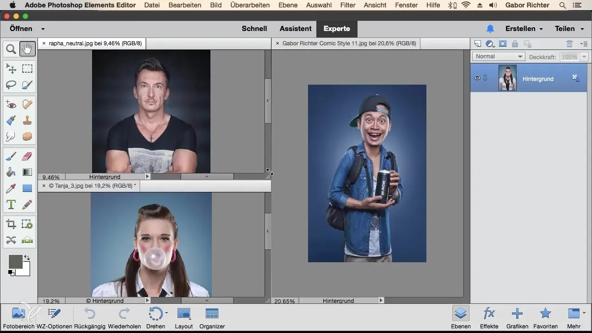This screenshot has height=333, width=592.
Task: Select the Spot Healing bandage tool
Action: tap(27, 105)
